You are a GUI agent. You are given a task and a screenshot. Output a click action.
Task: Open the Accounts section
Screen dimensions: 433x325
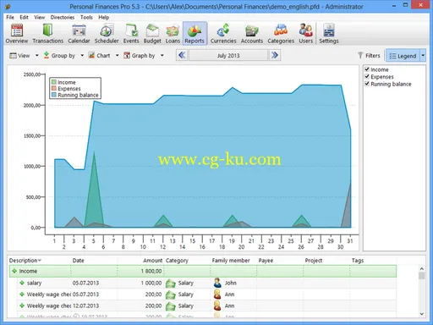click(x=252, y=34)
